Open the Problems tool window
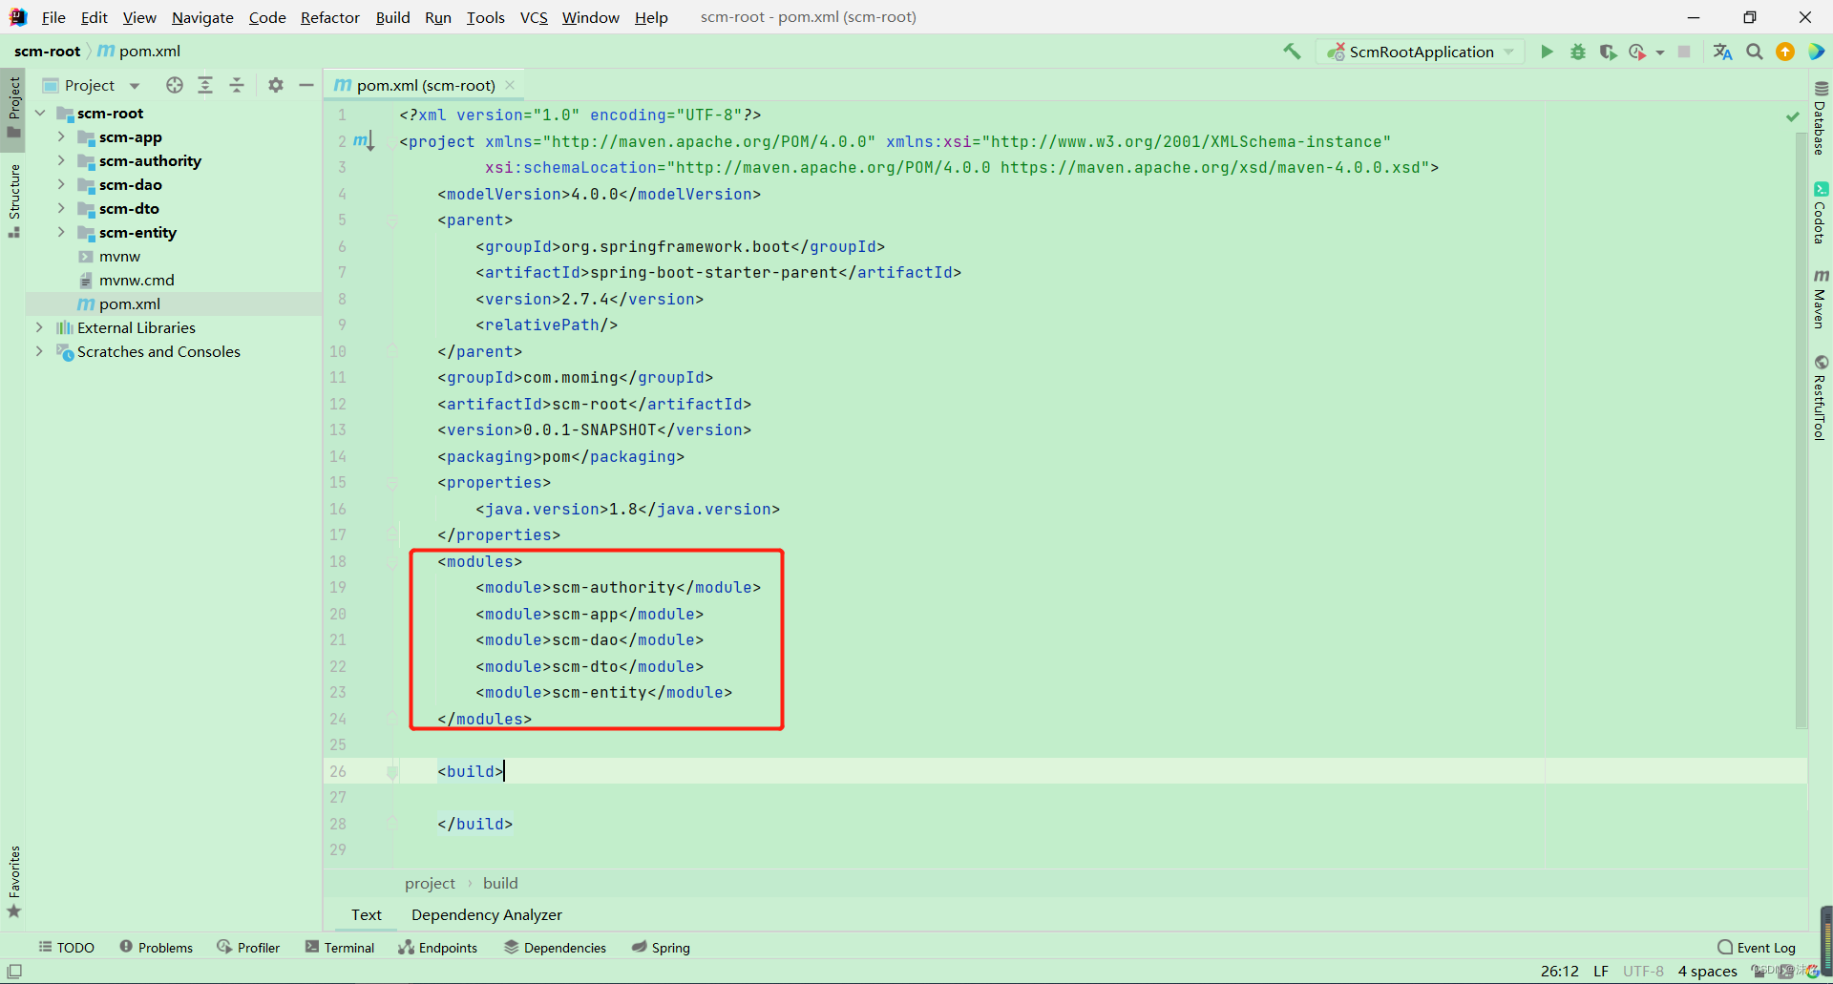 pos(157,948)
